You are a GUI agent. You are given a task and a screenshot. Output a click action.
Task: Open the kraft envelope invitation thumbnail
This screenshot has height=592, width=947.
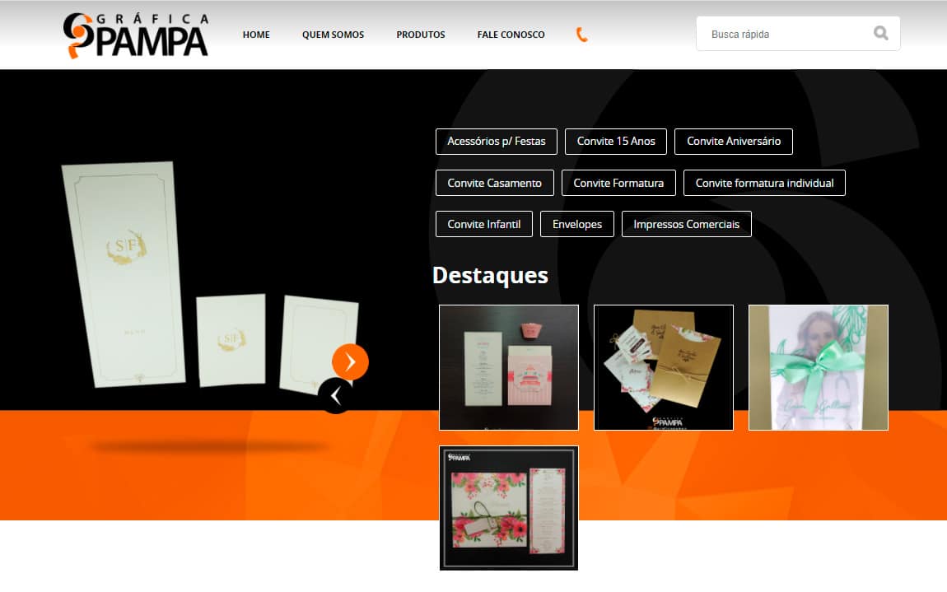coord(664,367)
